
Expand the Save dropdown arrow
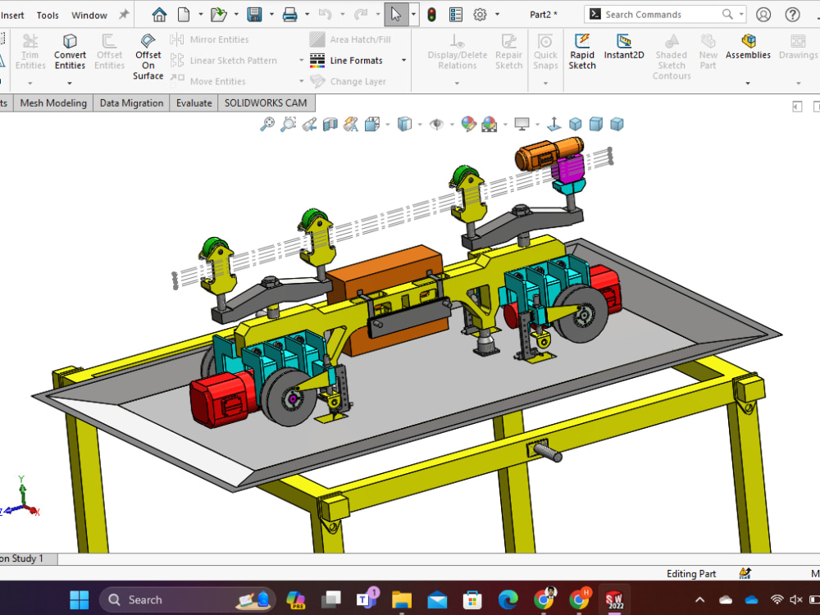point(271,15)
